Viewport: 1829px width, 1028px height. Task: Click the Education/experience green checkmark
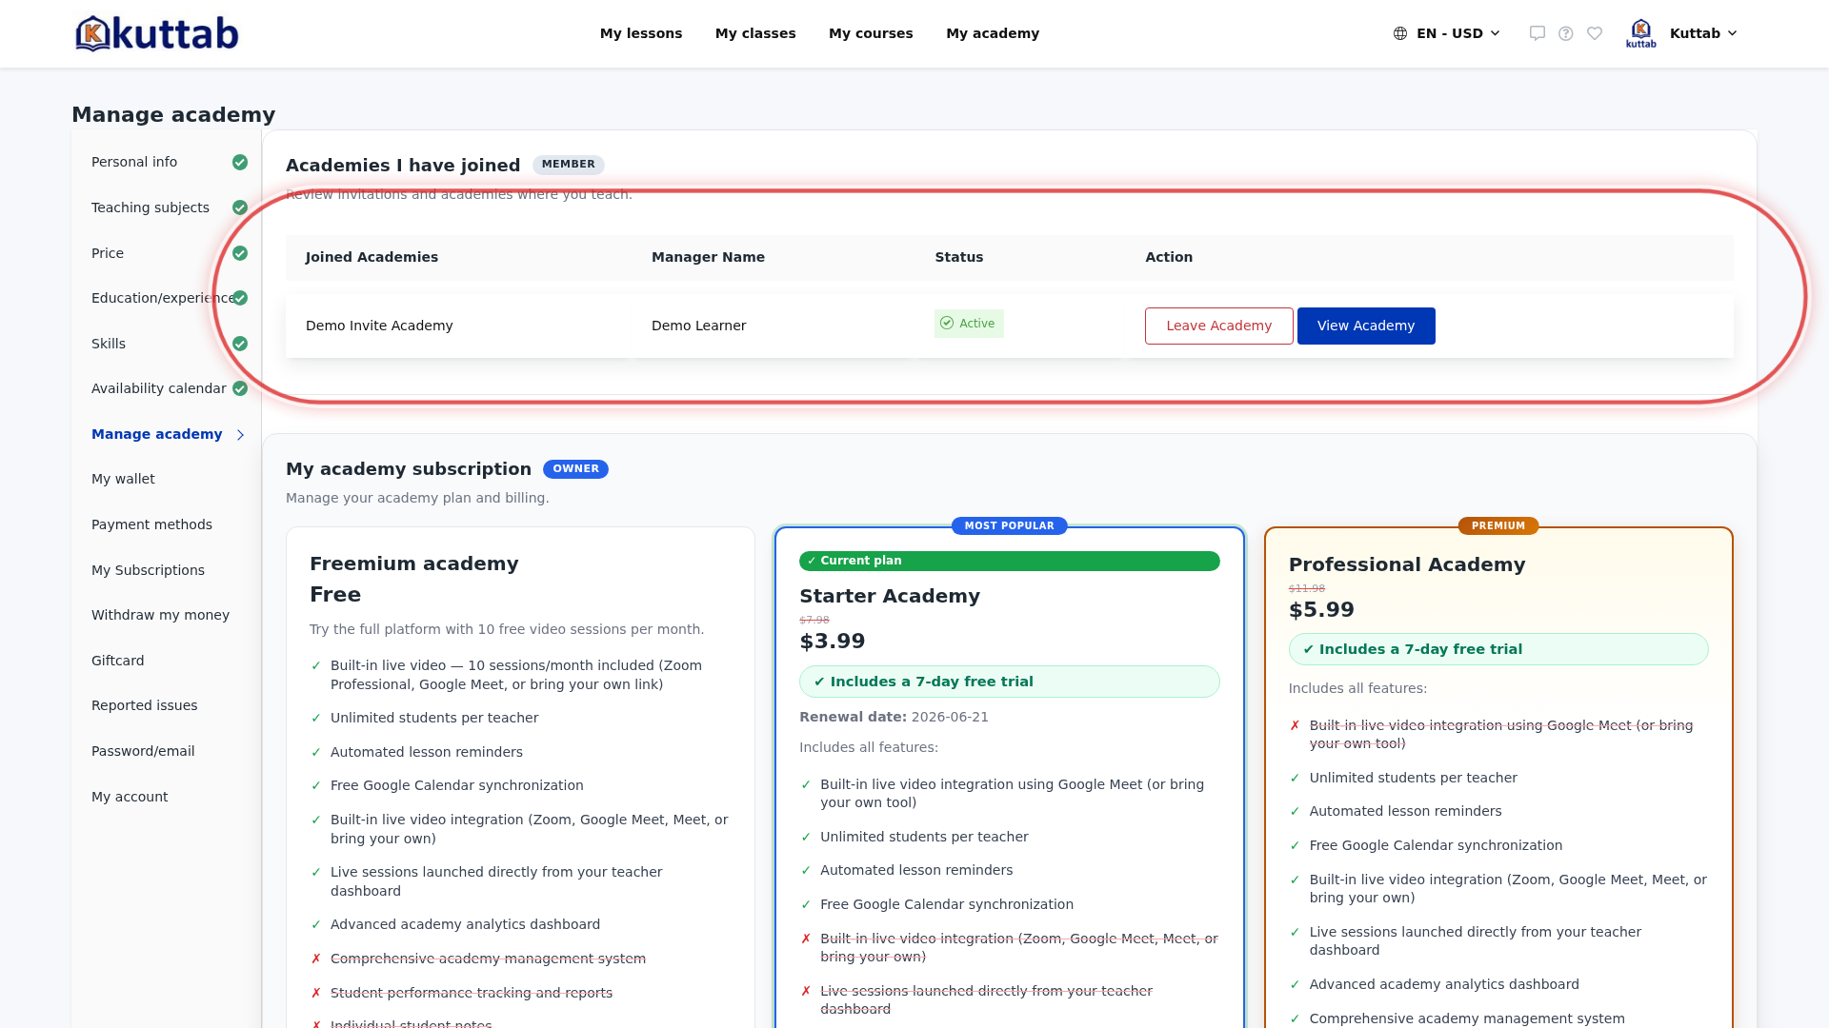(240, 298)
